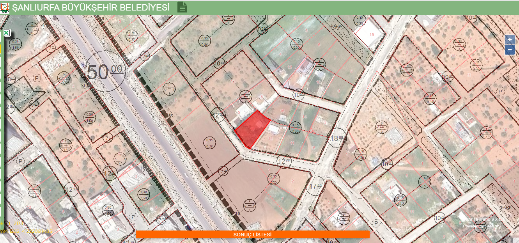Click the 0.15/0.30 marker left of the red parcel
Screen dimensions: 519x243
click(209, 143)
